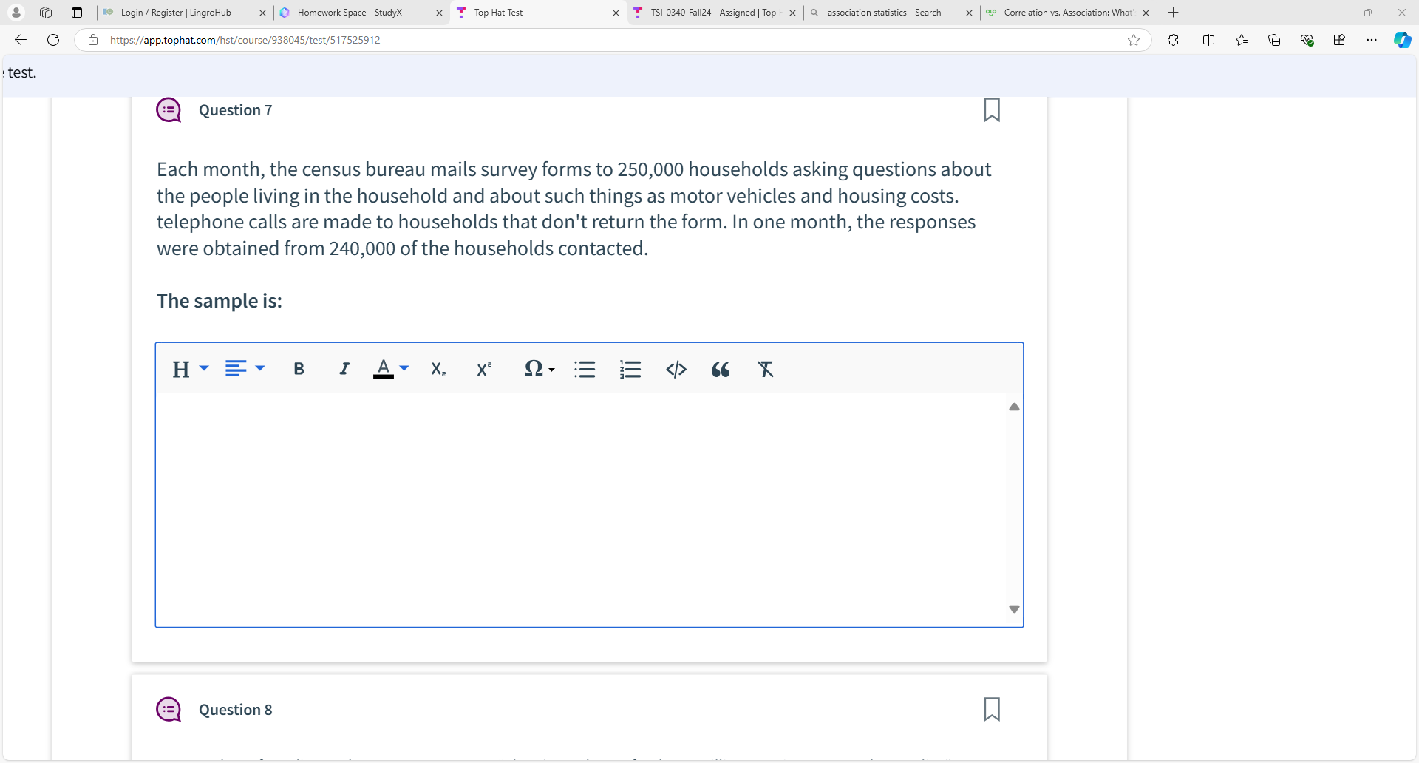Insert a block quote
The width and height of the screenshot is (1419, 763).
click(x=721, y=369)
